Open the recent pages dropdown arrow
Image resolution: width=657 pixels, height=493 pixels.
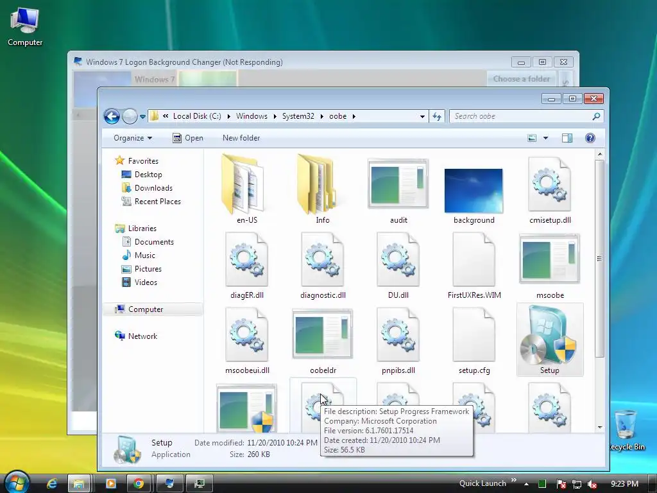point(143,117)
